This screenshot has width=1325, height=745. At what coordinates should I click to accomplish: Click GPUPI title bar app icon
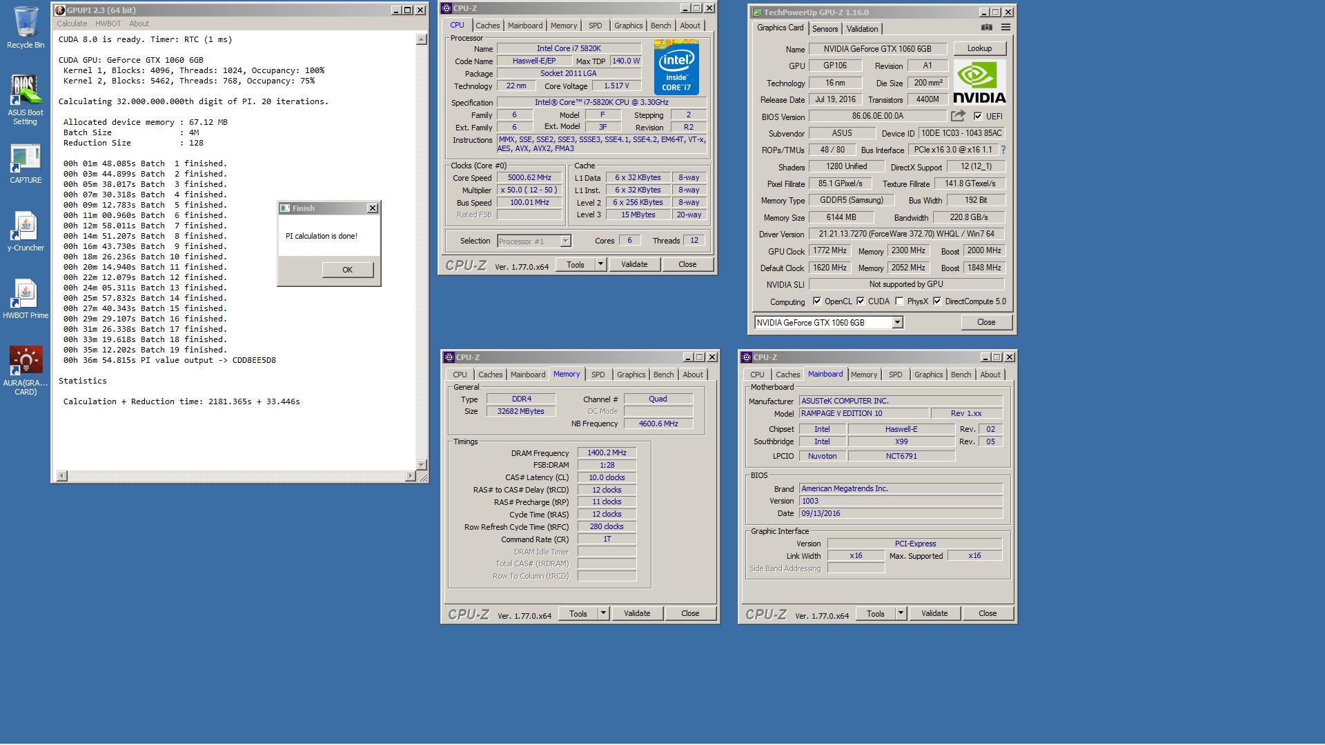click(x=60, y=10)
